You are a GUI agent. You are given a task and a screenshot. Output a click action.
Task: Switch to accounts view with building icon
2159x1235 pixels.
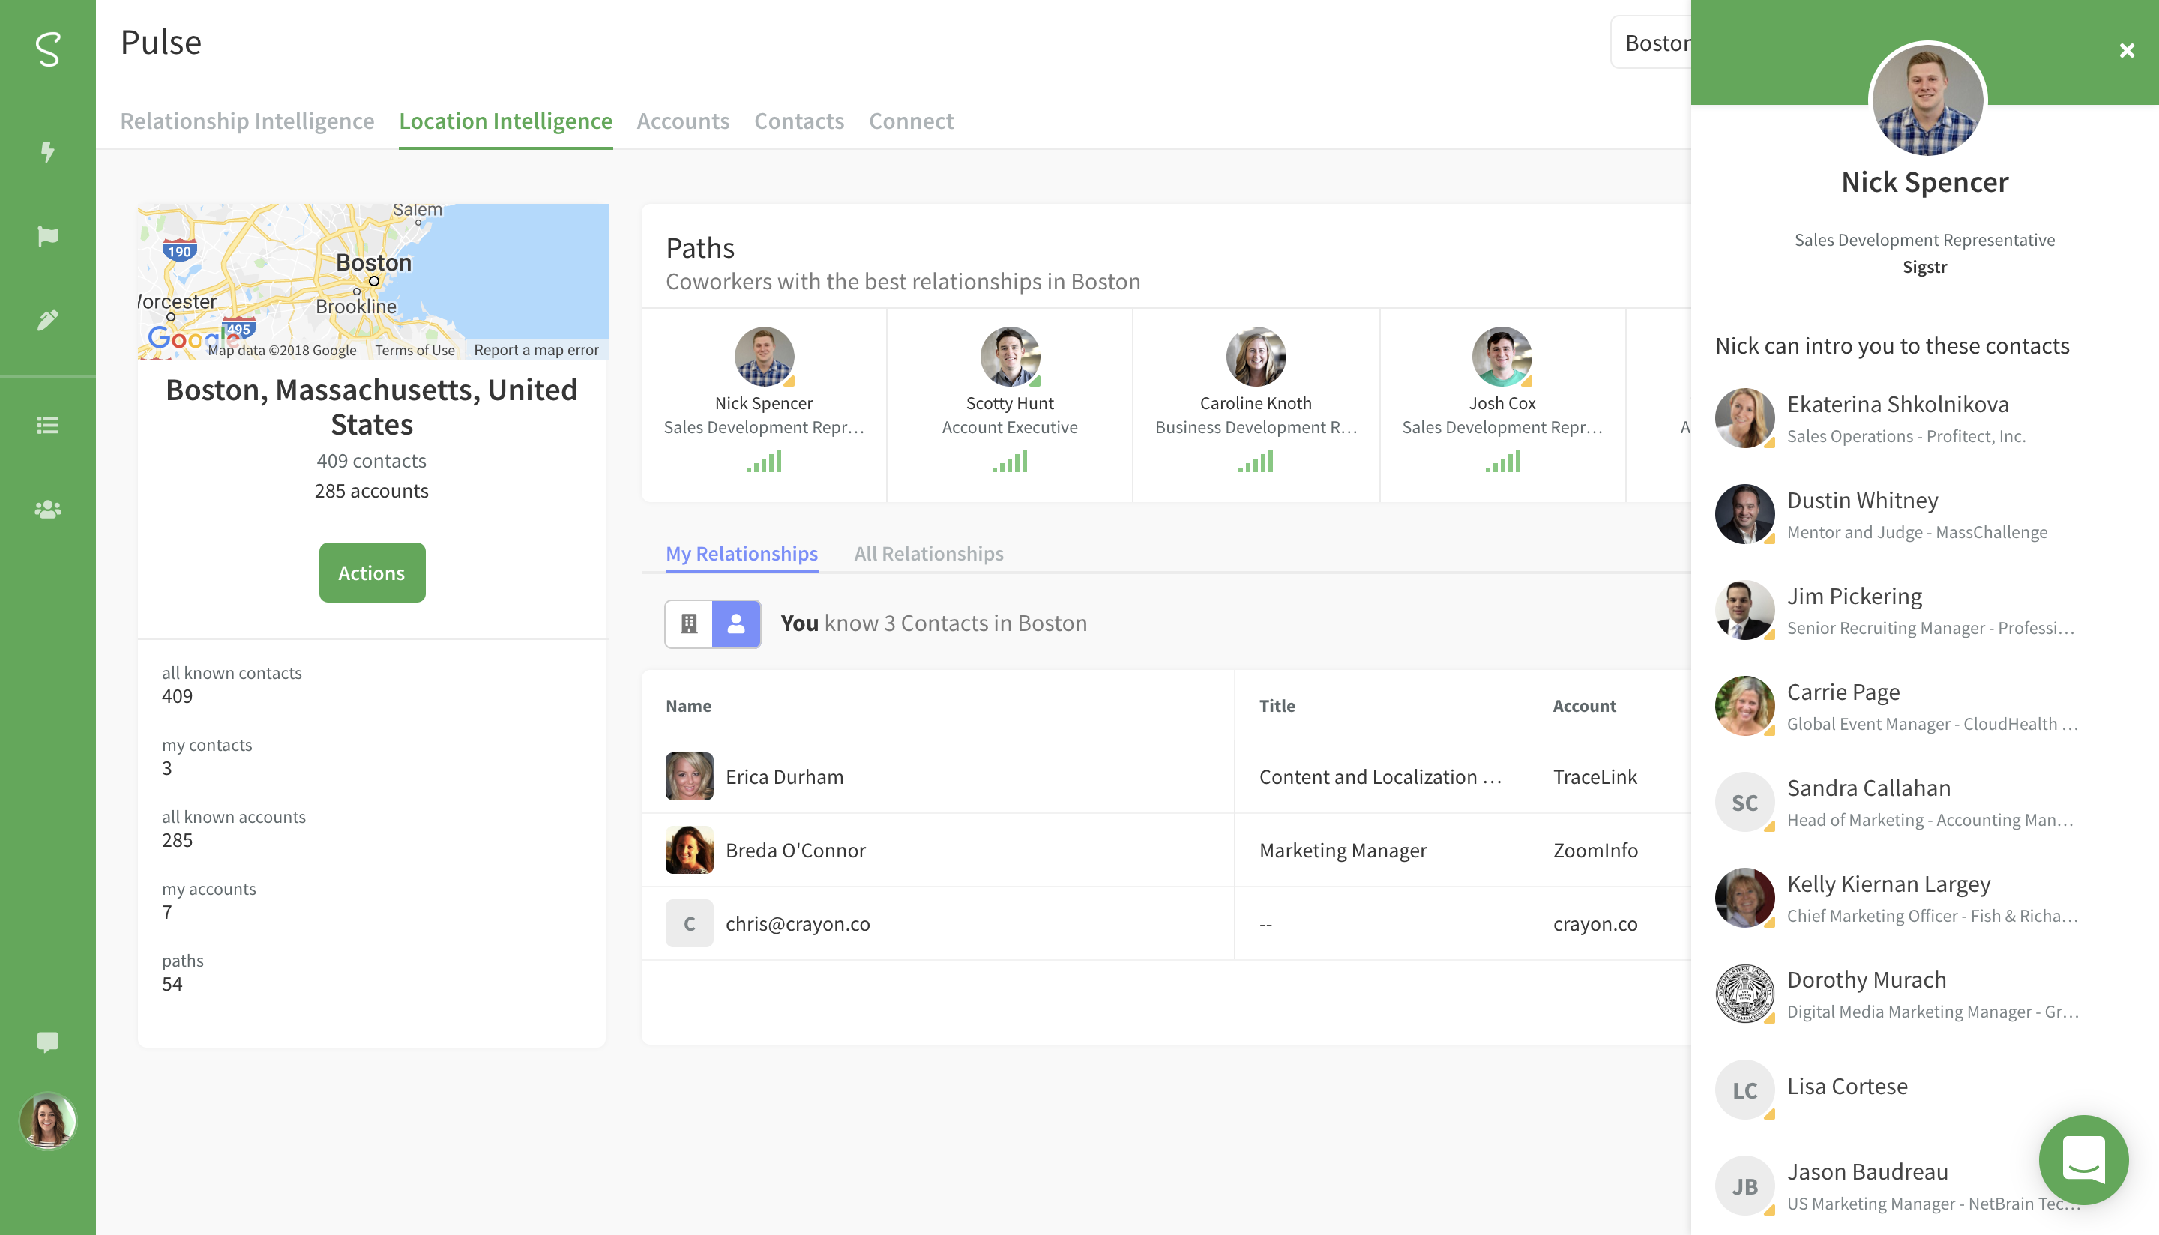[x=689, y=623]
